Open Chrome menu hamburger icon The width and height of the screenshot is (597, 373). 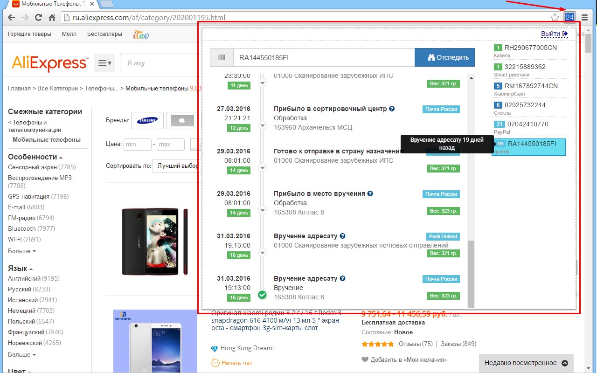[x=584, y=18]
